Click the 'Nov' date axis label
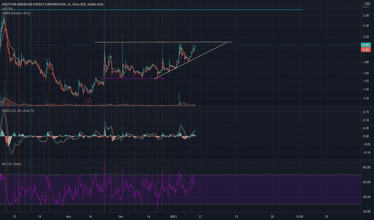This screenshot has width=374, height=220. click(69, 217)
